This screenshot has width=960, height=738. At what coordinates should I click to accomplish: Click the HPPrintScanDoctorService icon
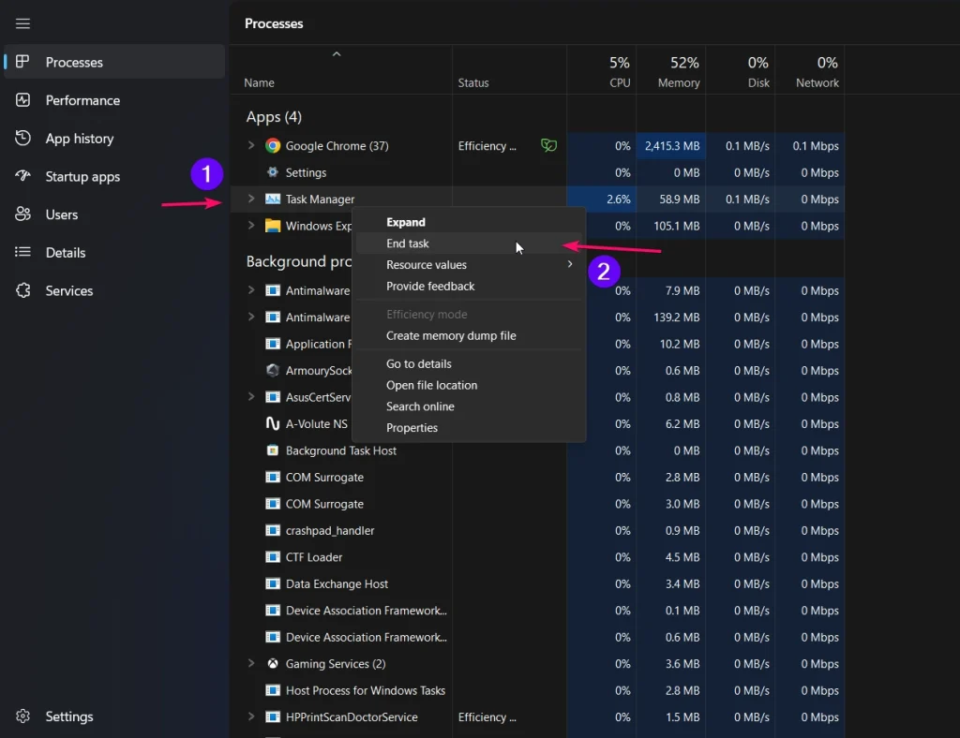coord(273,716)
